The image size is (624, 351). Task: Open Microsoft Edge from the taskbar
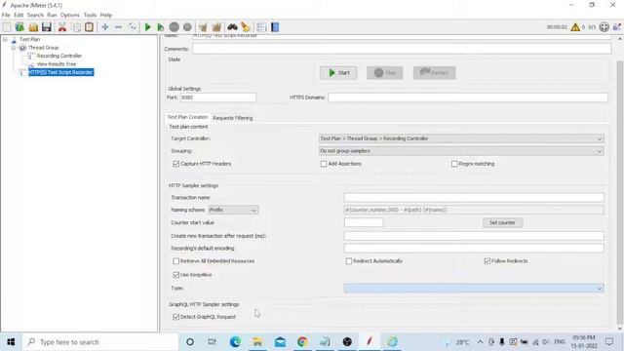coord(235,342)
